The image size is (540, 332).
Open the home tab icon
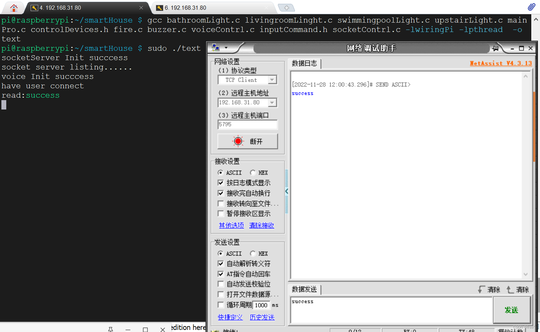14,8
